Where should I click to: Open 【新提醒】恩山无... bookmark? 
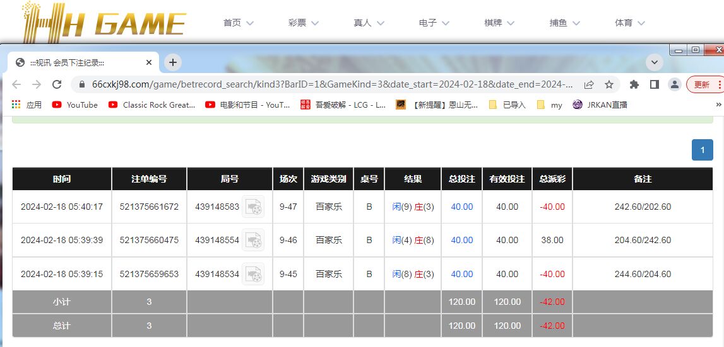(437, 105)
